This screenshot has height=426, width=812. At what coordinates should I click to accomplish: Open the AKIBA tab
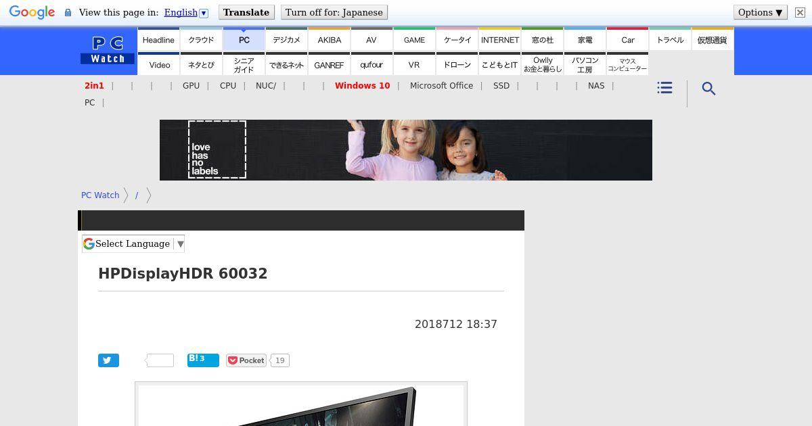329,39
